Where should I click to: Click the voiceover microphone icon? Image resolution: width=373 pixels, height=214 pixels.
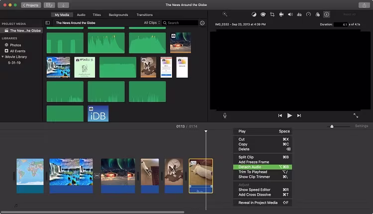225,115
